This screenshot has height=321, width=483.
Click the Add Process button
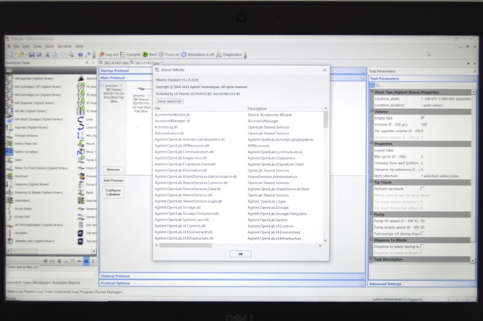[113, 180]
